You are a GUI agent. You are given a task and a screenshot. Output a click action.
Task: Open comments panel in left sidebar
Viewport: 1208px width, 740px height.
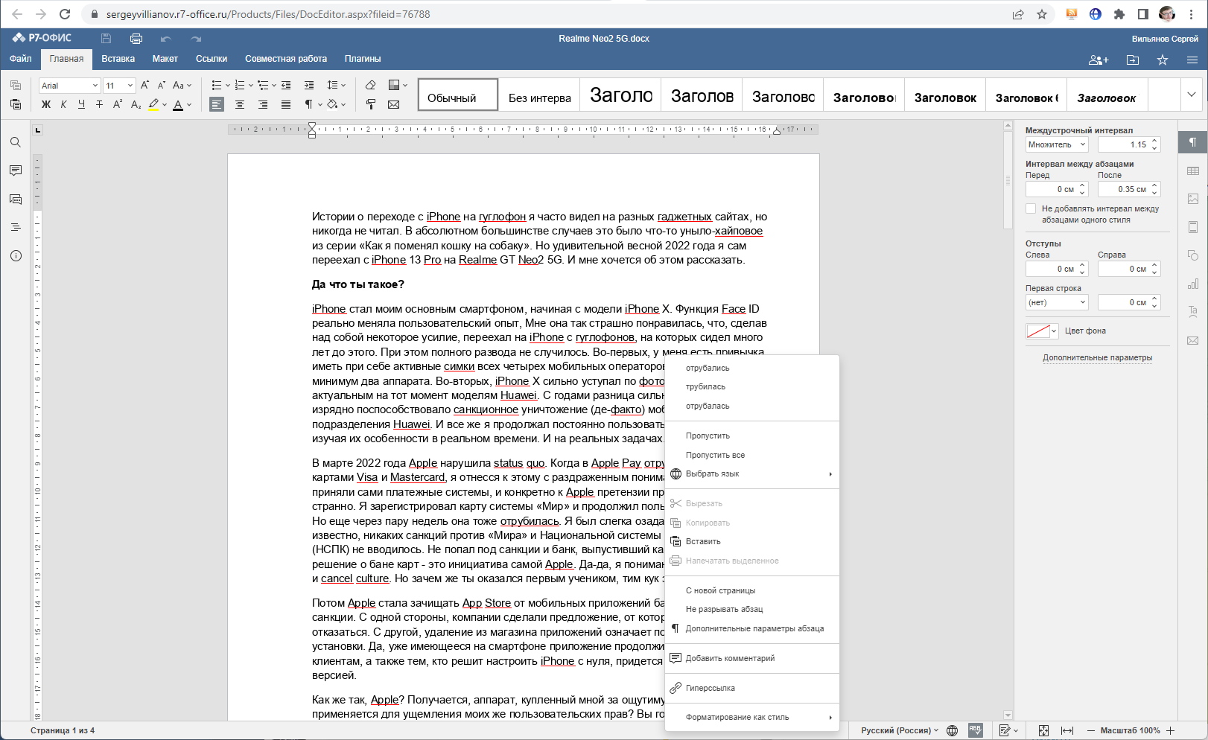pos(16,170)
